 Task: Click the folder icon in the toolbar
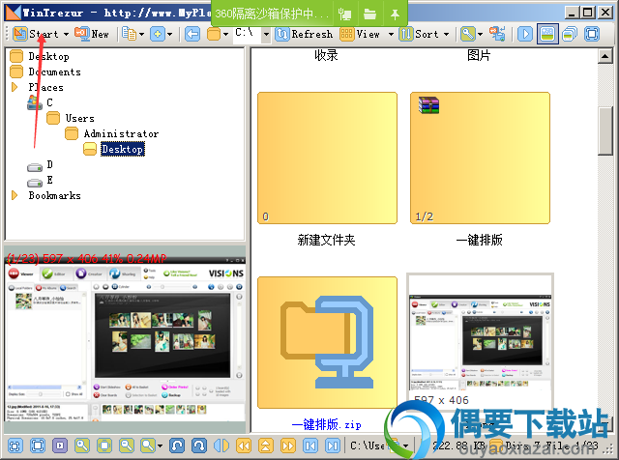(x=214, y=34)
